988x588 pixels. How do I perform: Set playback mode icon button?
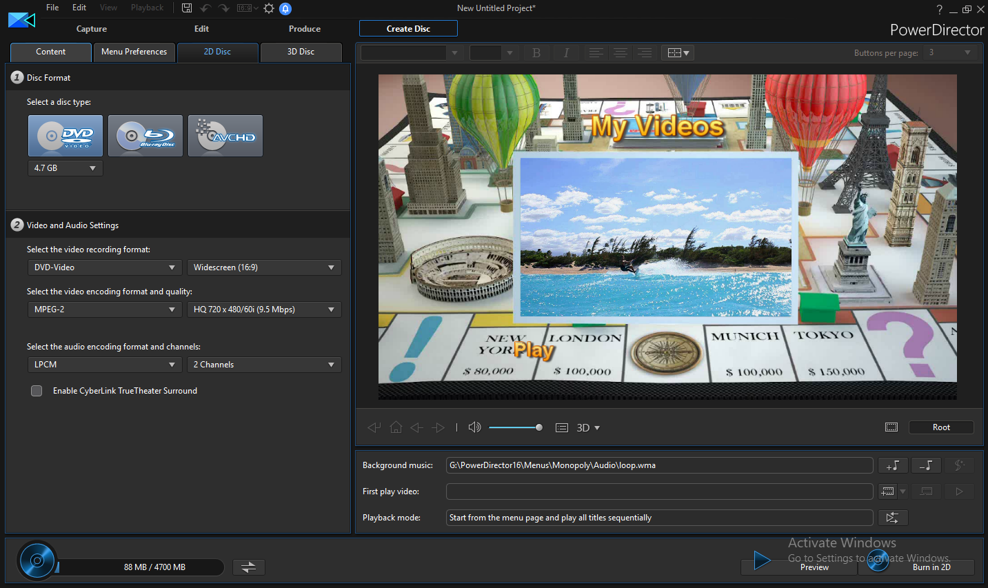click(x=893, y=518)
